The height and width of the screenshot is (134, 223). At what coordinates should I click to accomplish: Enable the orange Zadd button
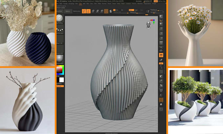(132, 10)
